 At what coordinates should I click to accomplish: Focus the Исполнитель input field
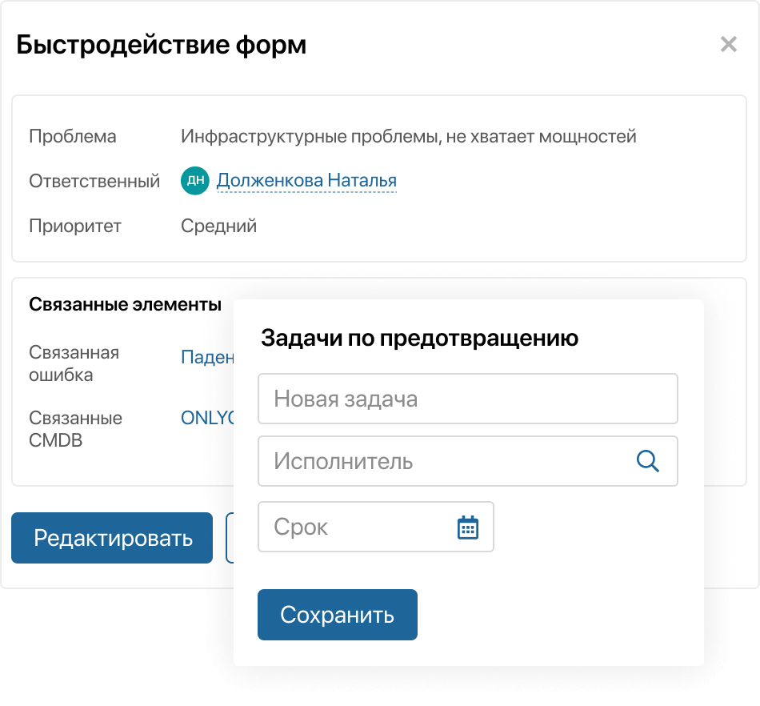click(x=468, y=461)
